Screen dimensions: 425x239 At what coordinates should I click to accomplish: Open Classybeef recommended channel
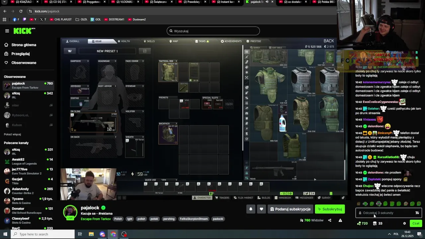[28, 220]
